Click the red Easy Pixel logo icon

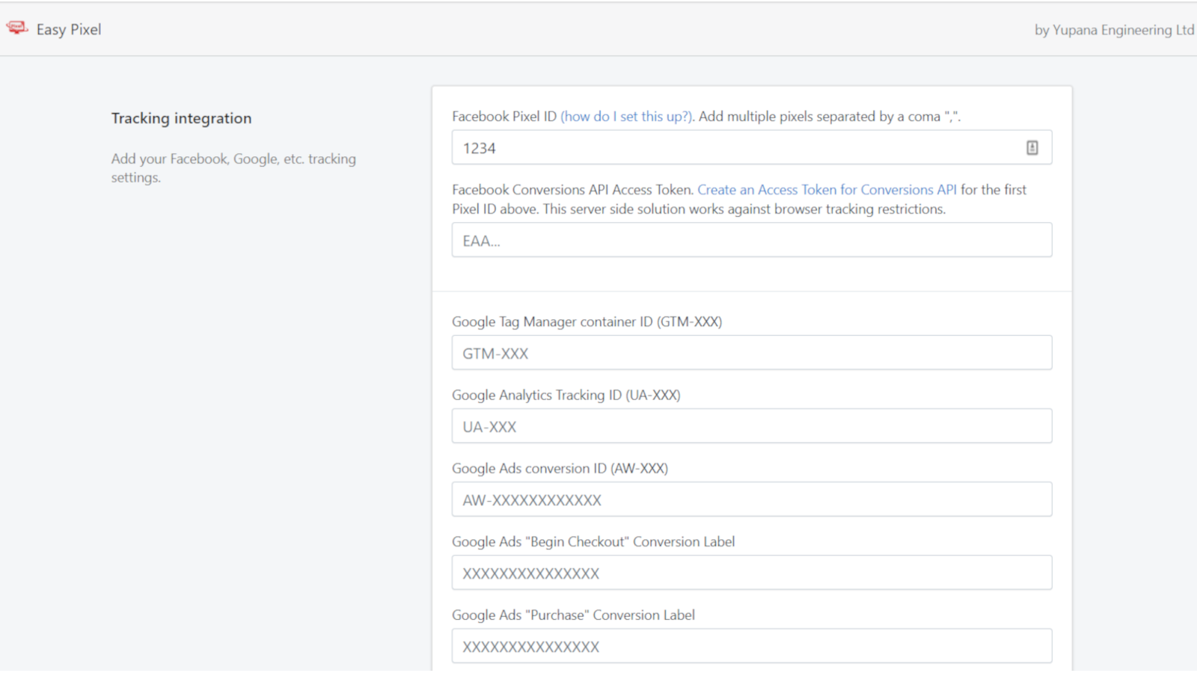16,27
